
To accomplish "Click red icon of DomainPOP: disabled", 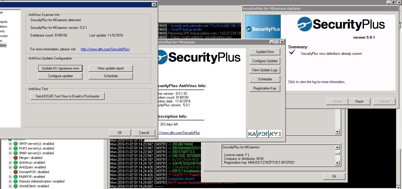I will (16, 172).
